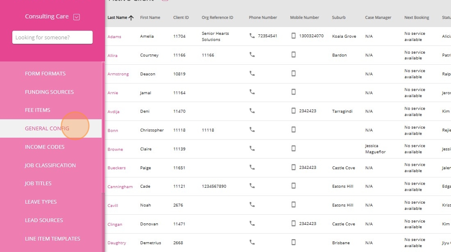Viewport: 451px width, 252px height.
Task: Click mobile icon in Daughtry row
Action: (x=293, y=242)
